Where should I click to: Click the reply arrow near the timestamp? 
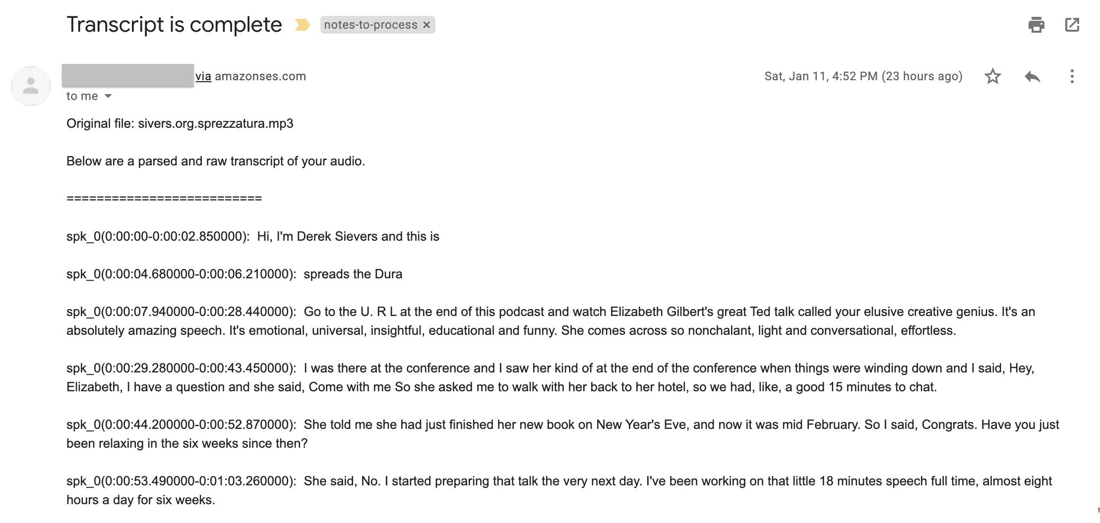pyautogui.click(x=1032, y=76)
